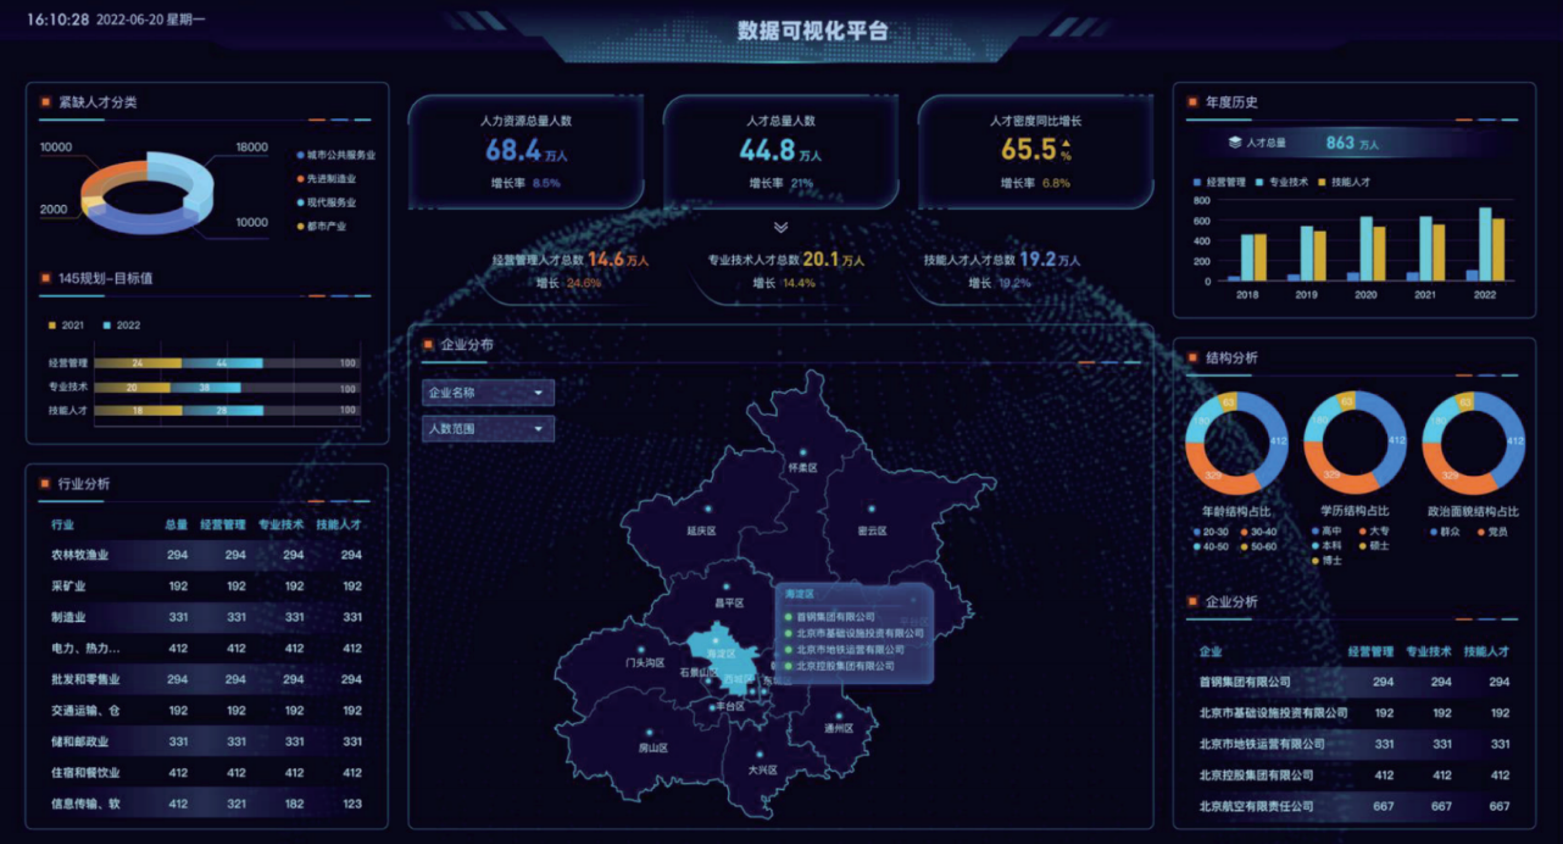Toggle the 30-40 age legend item
Viewport: 1563px width, 844px height.
click(1258, 532)
